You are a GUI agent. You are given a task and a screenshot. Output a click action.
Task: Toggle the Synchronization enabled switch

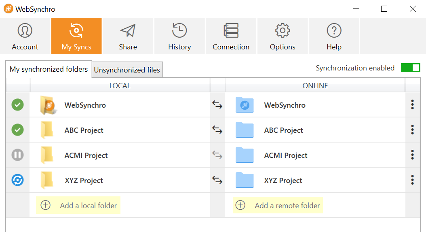pos(411,68)
